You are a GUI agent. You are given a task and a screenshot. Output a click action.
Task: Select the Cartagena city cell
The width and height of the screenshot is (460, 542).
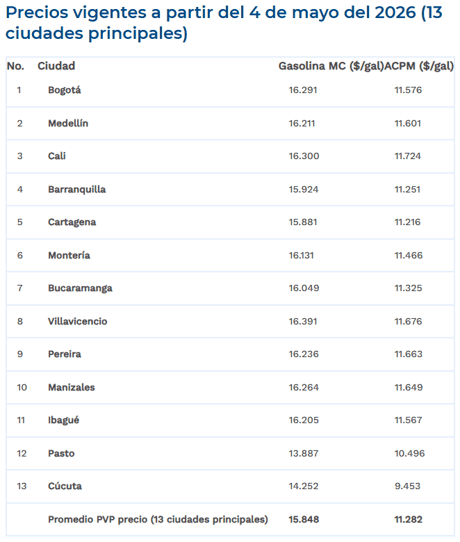(x=72, y=222)
